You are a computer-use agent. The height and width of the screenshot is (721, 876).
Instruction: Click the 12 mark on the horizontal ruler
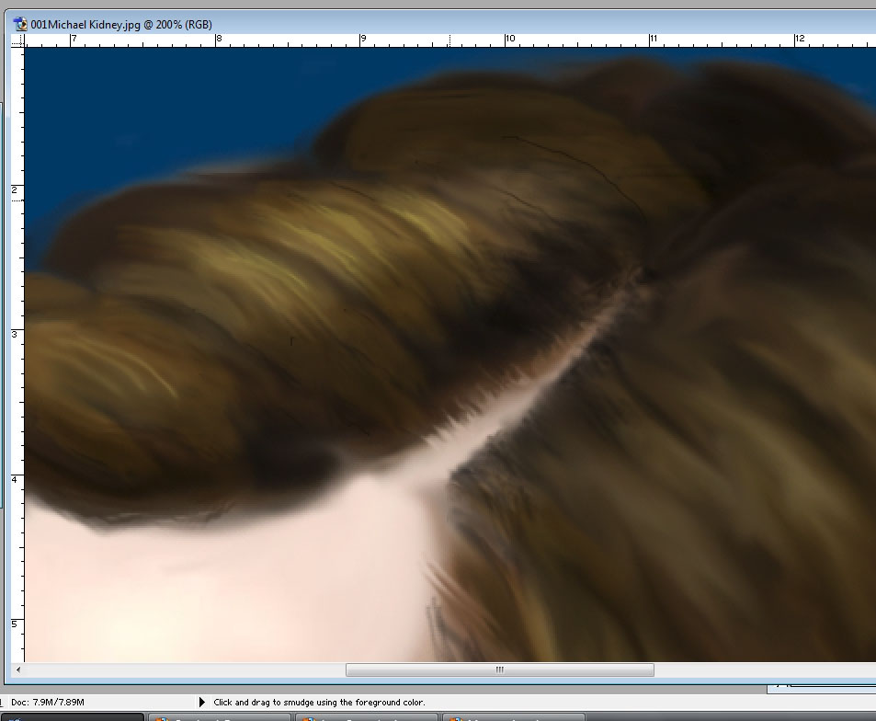click(799, 40)
